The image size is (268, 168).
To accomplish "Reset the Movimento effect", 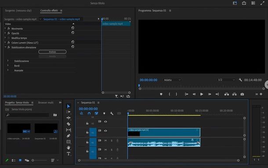I will (72, 28).
